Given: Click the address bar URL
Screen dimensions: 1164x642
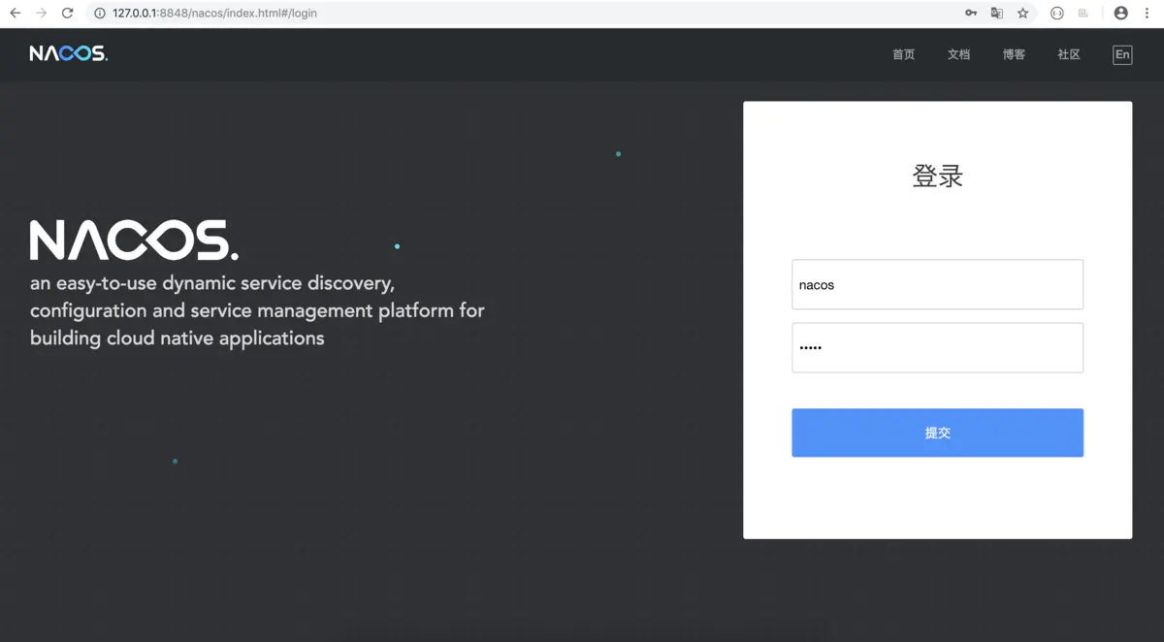Looking at the screenshot, I should tap(215, 14).
